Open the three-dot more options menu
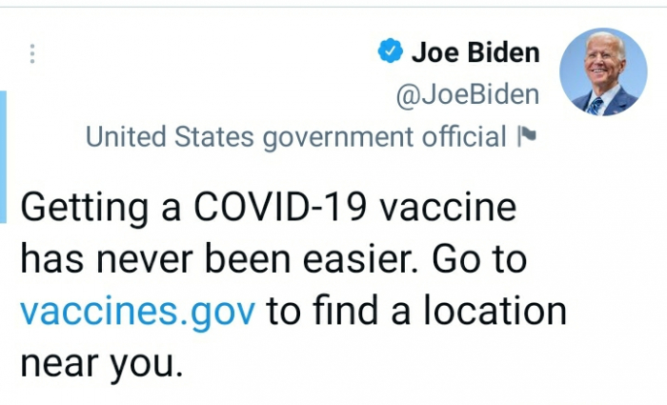The height and width of the screenshot is (405, 667). (x=32, y=54)
